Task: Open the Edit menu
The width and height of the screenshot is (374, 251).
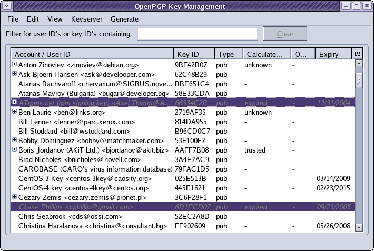Action: coord(33,19)
